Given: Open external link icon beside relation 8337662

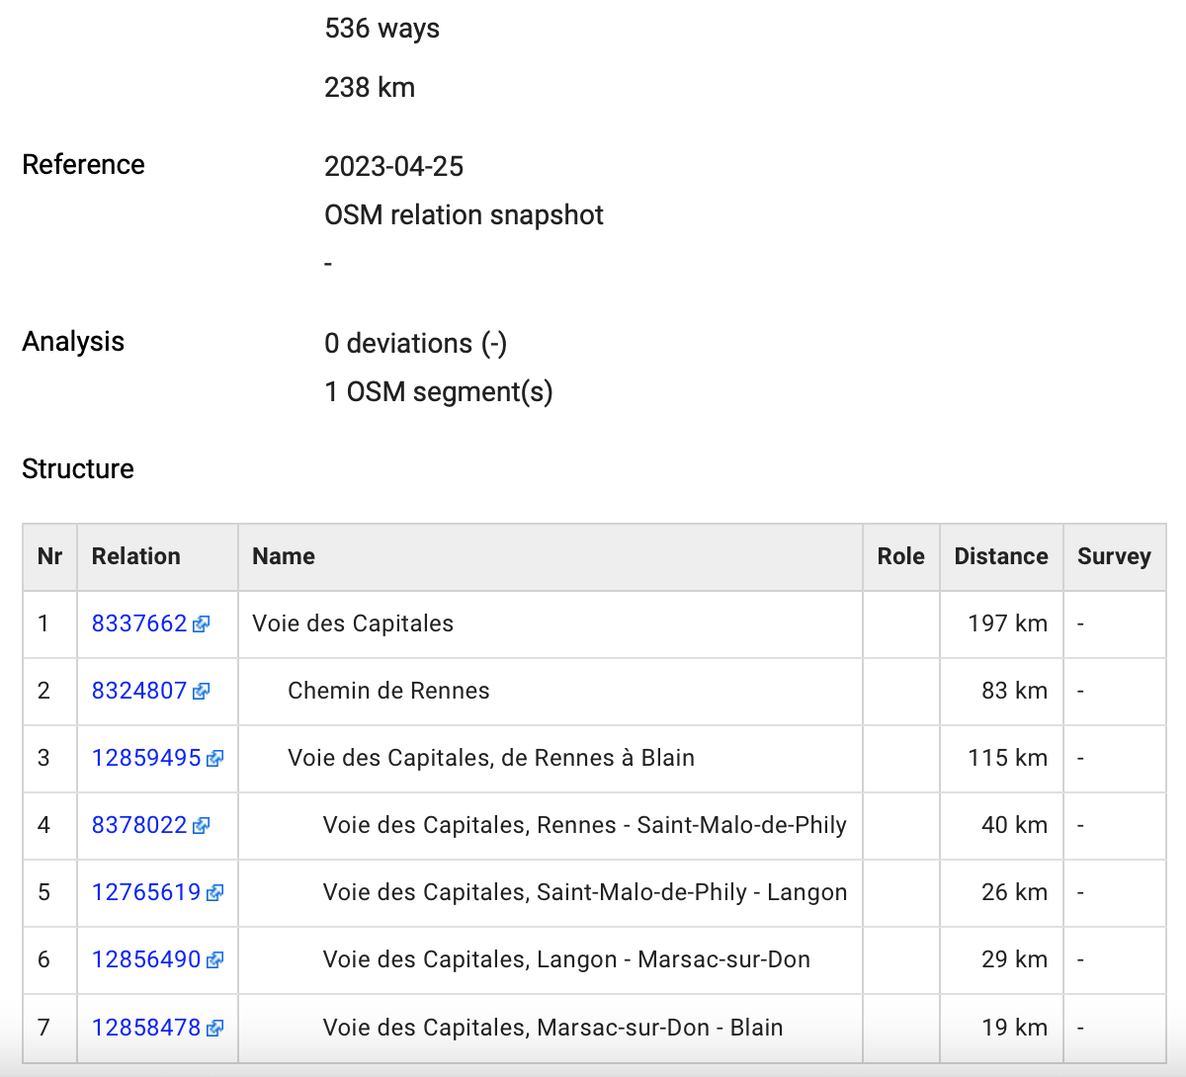Looking at the screenshot, I should pyautogui.click(x=203, y=624).
